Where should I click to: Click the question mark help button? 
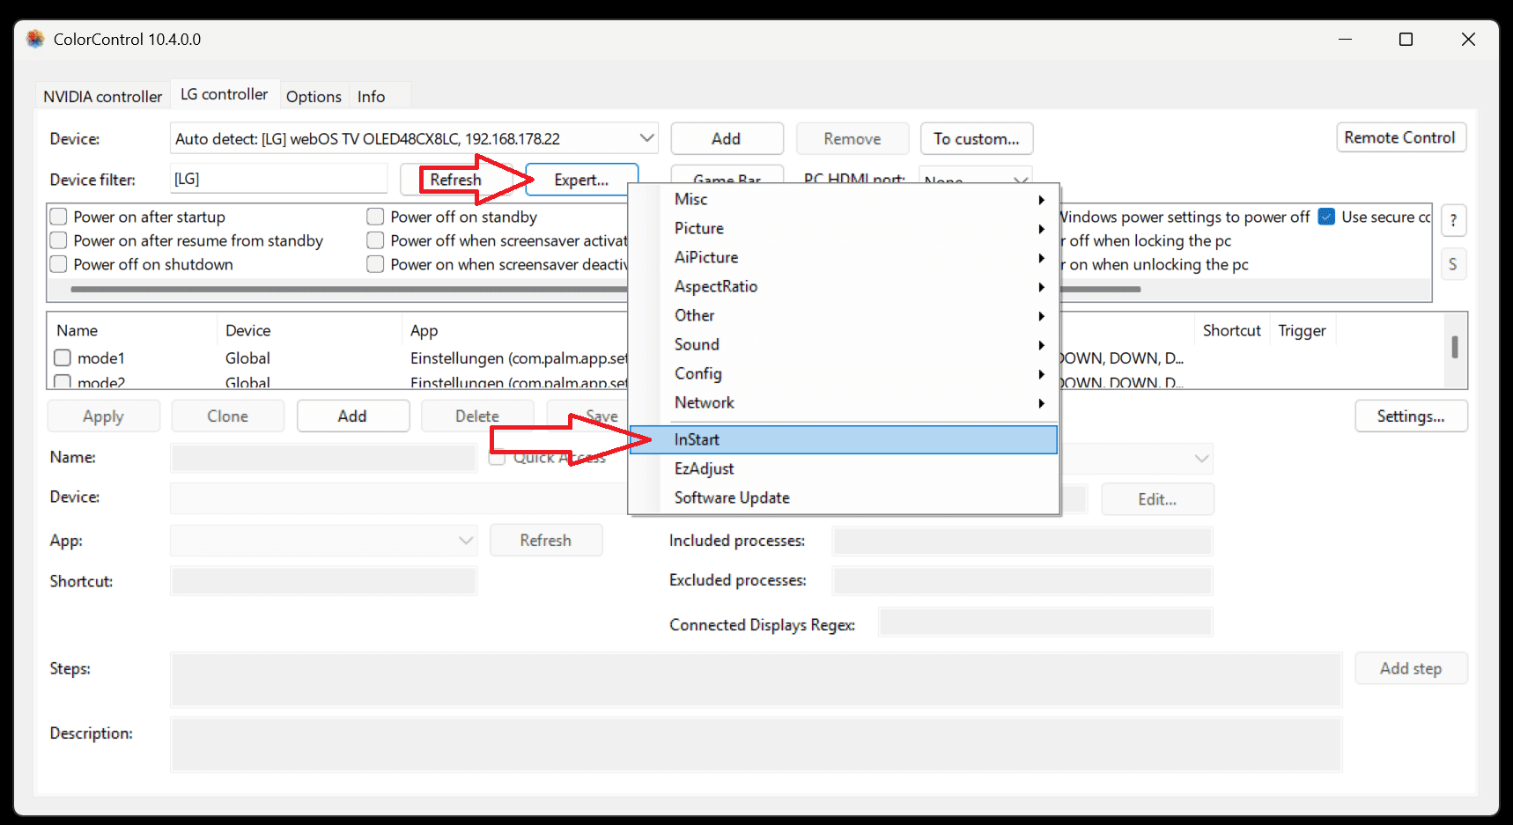pos(1453,220)
